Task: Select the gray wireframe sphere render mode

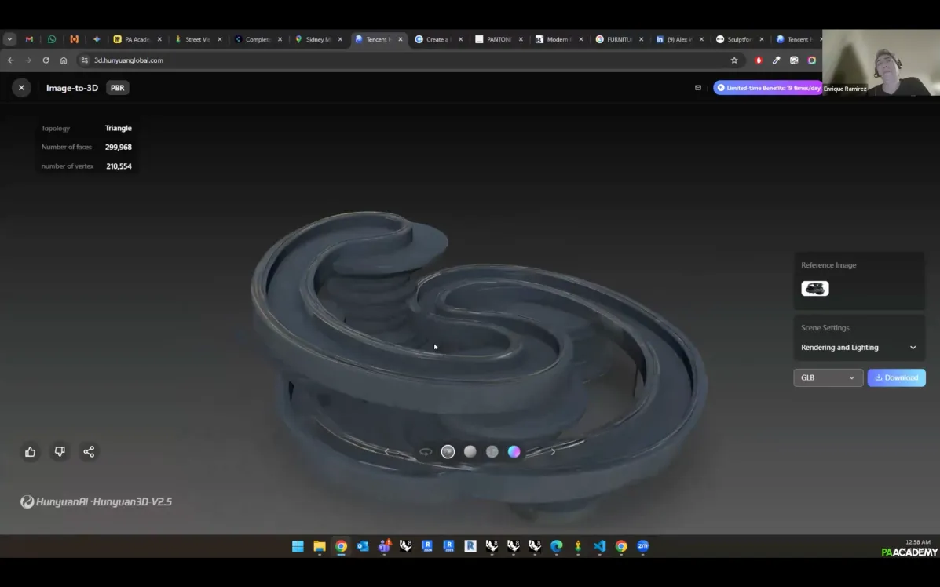Action: [x=492, y=451]
